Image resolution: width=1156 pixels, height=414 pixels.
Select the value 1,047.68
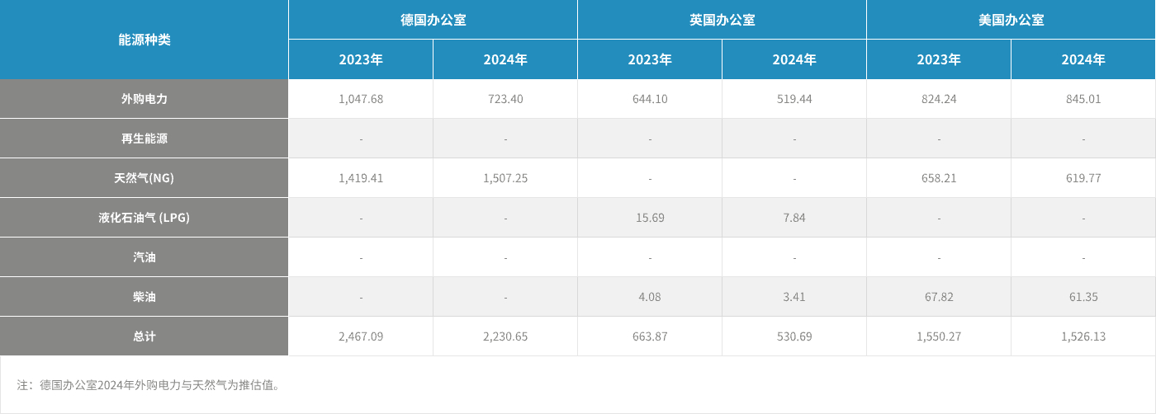(x=361, y=99)
